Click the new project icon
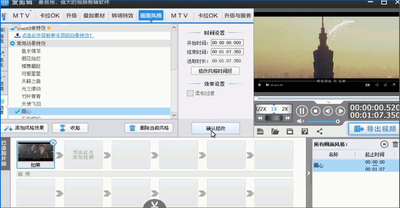The image size is (400, 208). pos(261,131)
